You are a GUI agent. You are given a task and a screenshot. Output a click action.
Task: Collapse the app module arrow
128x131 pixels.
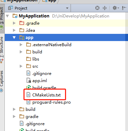[14, 38]
